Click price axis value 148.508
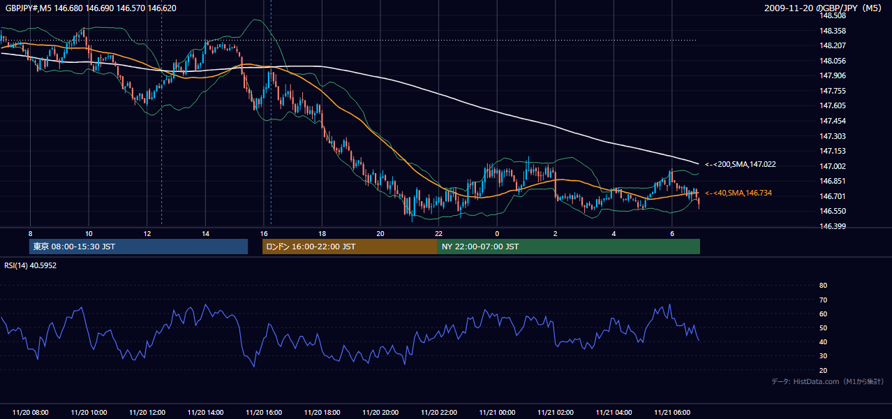Viewport: 892px width, 419px height. point(832,15)
